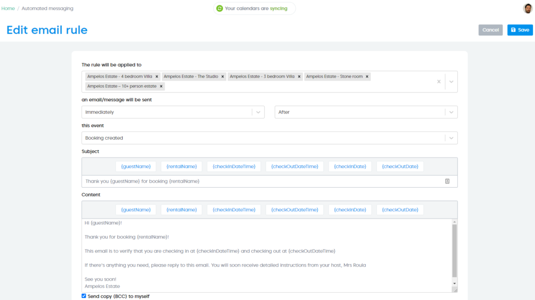Image resolution: width=535 pixels, height=300 pixels.
Task: Insert {rentalName} tag into Subject
Action: click(x=181, y=166)
